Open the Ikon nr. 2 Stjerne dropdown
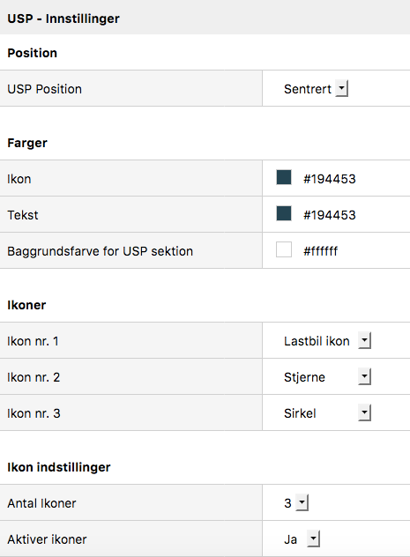 tap(326, 377)
